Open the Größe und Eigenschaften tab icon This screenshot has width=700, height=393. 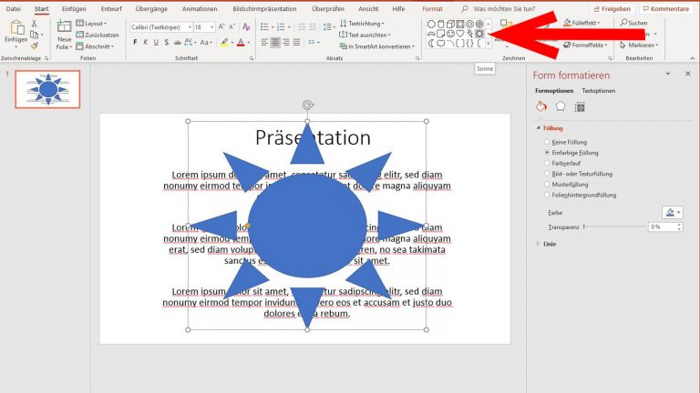point(580,107)
